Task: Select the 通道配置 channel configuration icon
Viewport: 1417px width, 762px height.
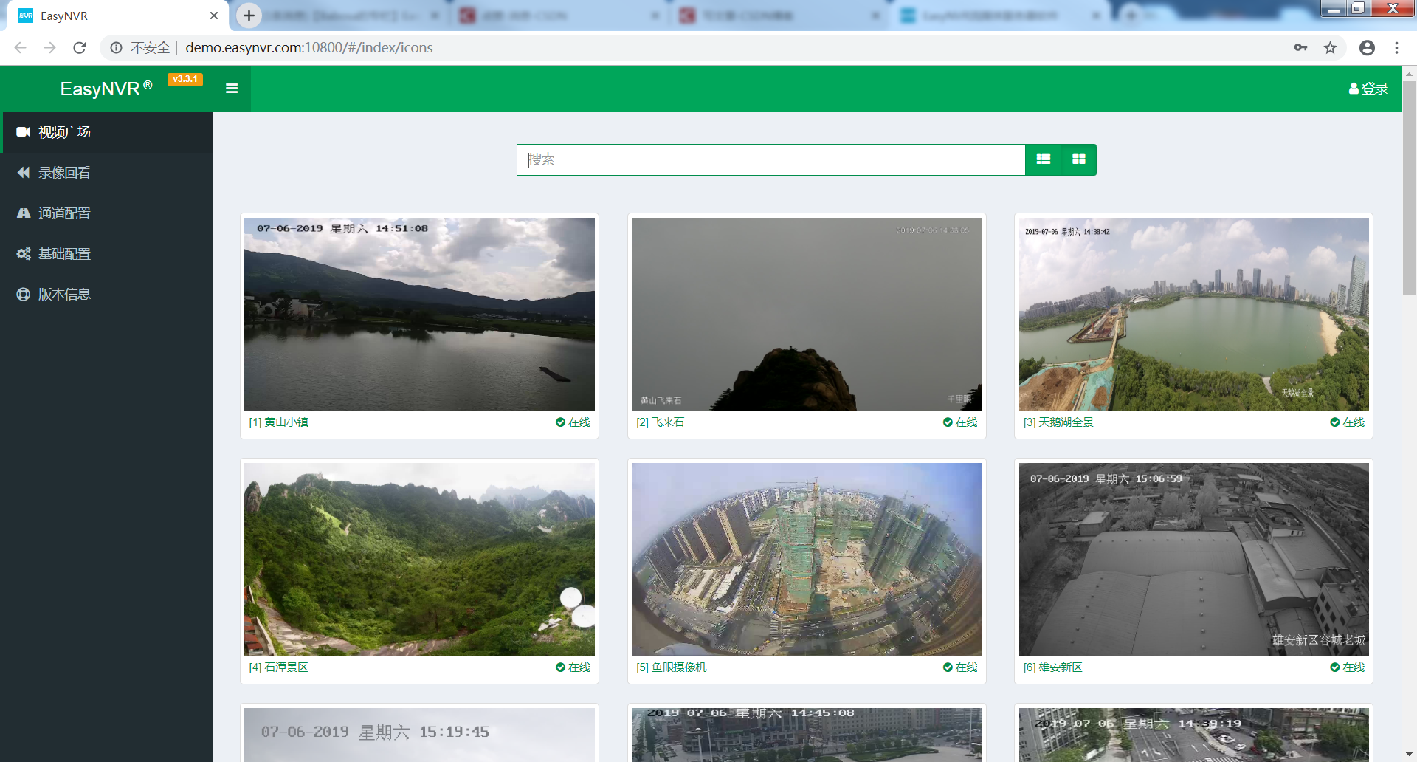Action: coord(23,213)
